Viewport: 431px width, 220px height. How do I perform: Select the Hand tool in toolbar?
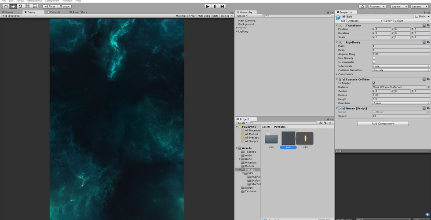pyautogui.click(x=6, y=7)
